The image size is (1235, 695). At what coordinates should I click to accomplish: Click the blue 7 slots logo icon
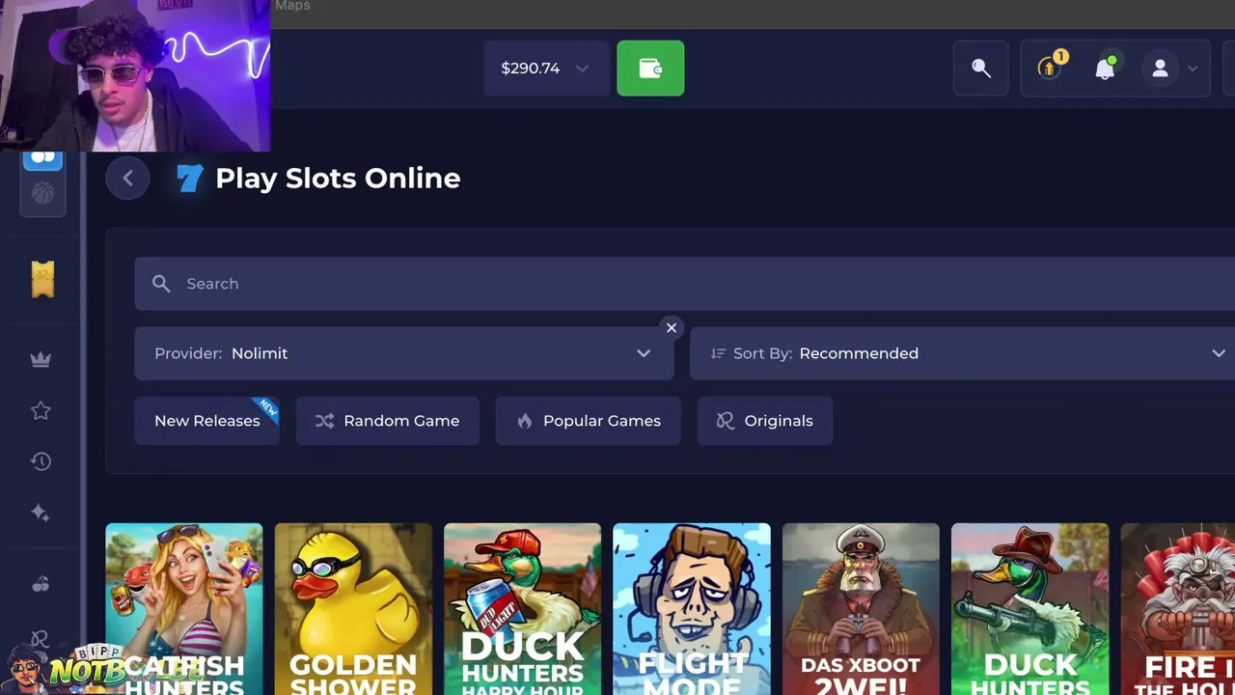click(x=190, y=178)
